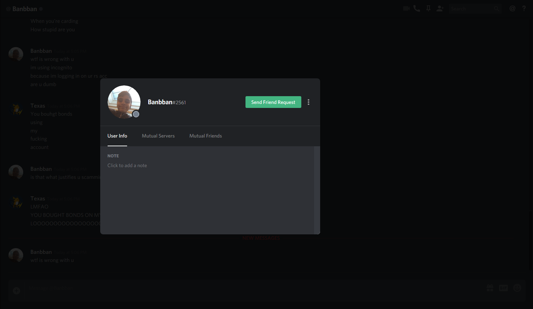Click Texas avatar next to 'You bouhgt bonds'
Image resolution: width=533 pixels, height=309 pixels.
[16, 109]
